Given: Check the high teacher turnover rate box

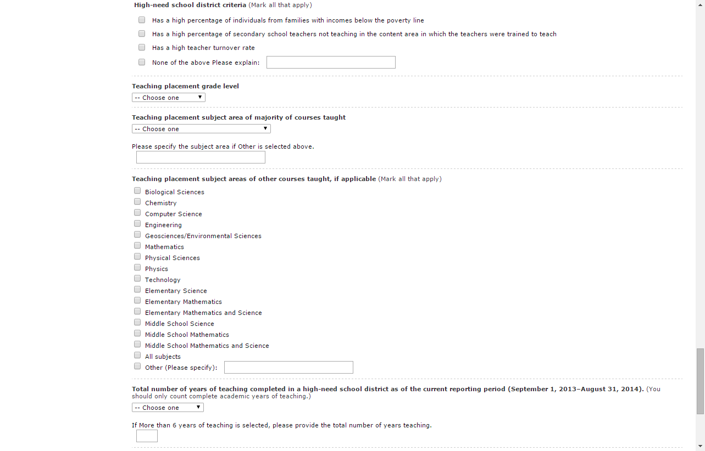Looking at the screenshot, I should pos(142,48).
